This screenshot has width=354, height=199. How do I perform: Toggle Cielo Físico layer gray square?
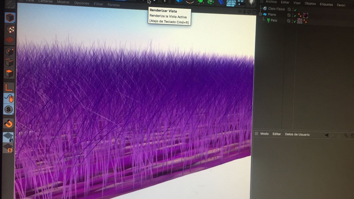289,9
